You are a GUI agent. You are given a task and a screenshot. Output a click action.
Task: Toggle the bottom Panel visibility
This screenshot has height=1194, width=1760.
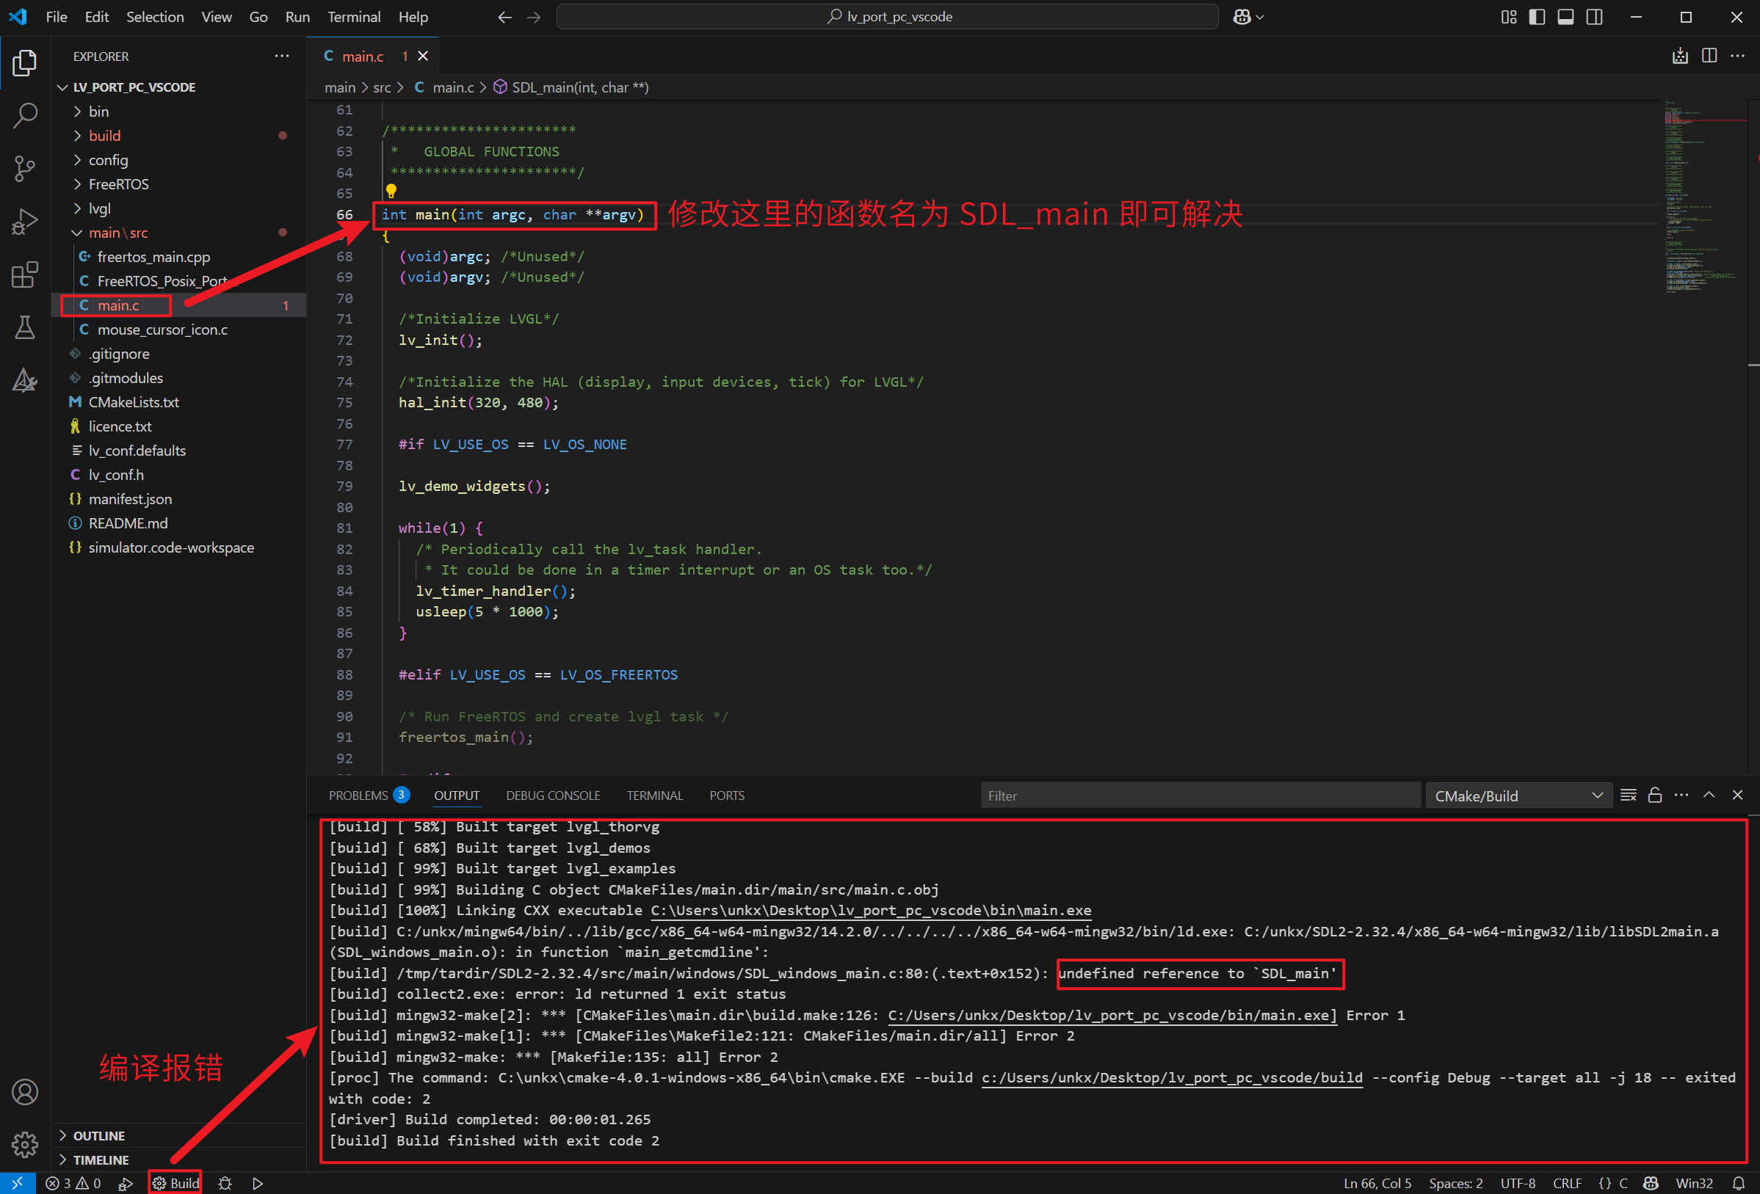click(1566, 17)
